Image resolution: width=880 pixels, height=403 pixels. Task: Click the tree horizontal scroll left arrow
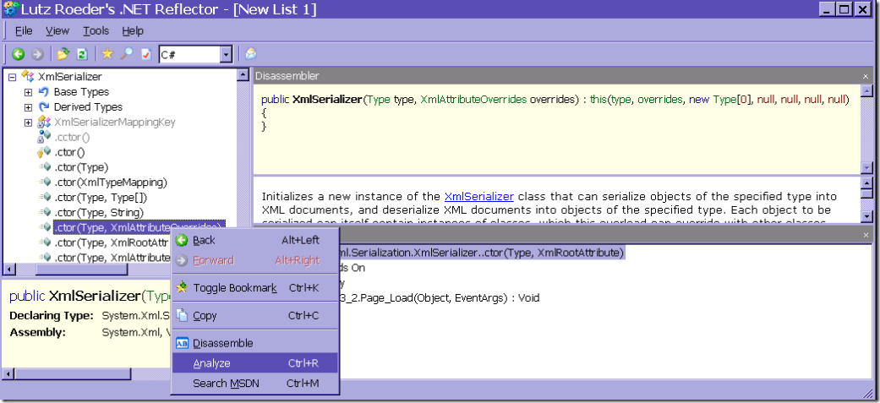(8, 270)
